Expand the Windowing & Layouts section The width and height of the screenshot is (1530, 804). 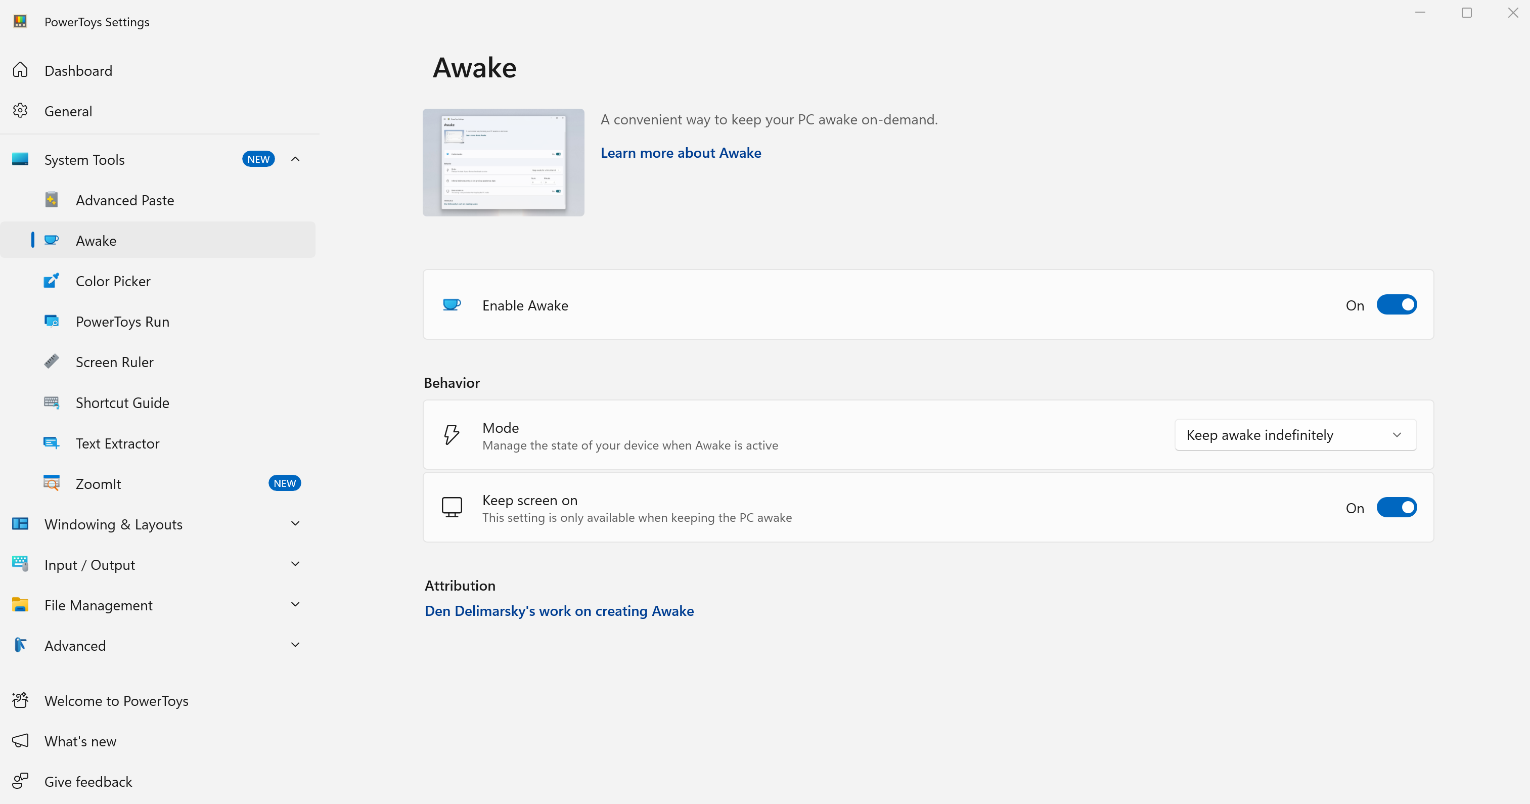pyautogui.click(x=295, y=524)
